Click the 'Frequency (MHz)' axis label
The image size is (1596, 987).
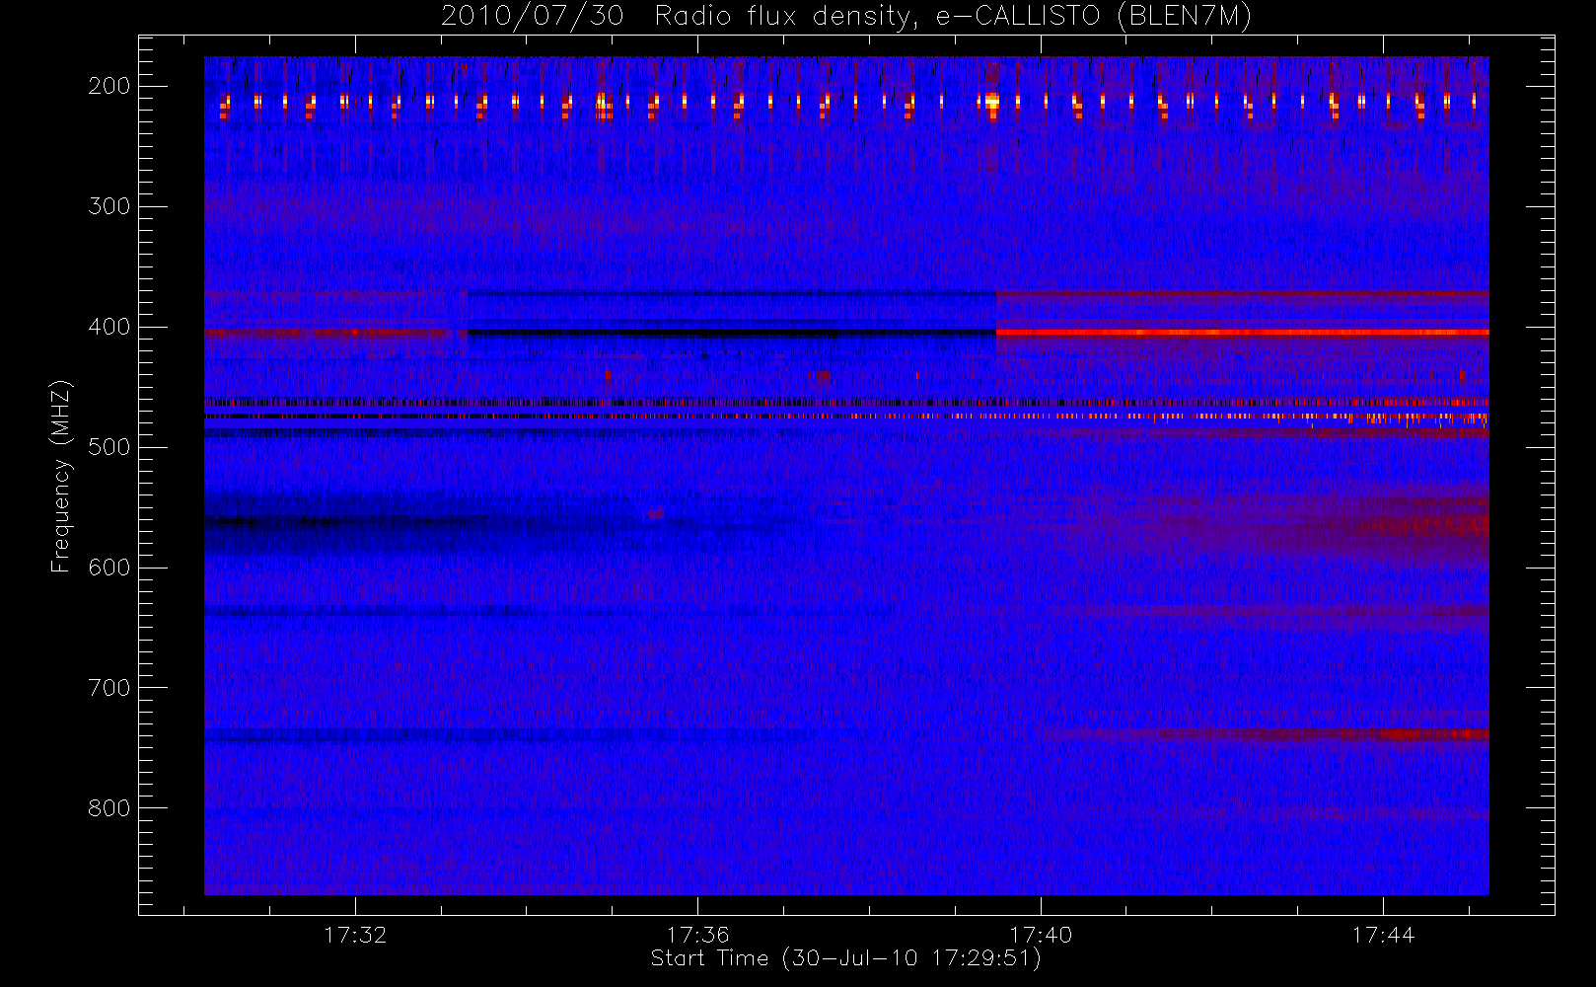click(x=61, y=476)
